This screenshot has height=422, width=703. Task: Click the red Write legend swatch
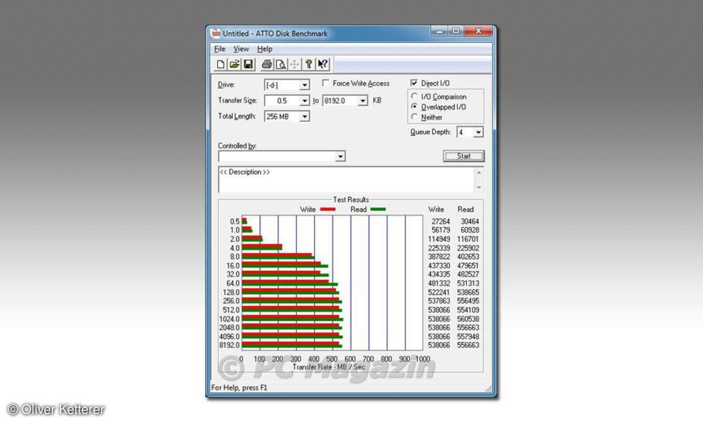click(327, 209)
